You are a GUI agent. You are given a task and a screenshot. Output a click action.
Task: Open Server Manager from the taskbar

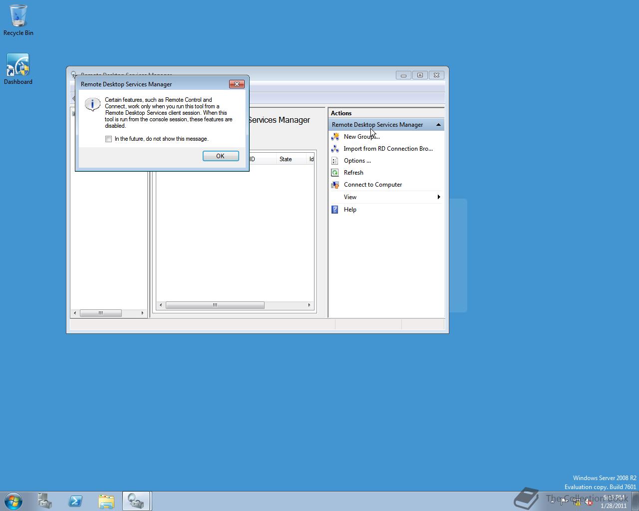[x=45, y=501]
